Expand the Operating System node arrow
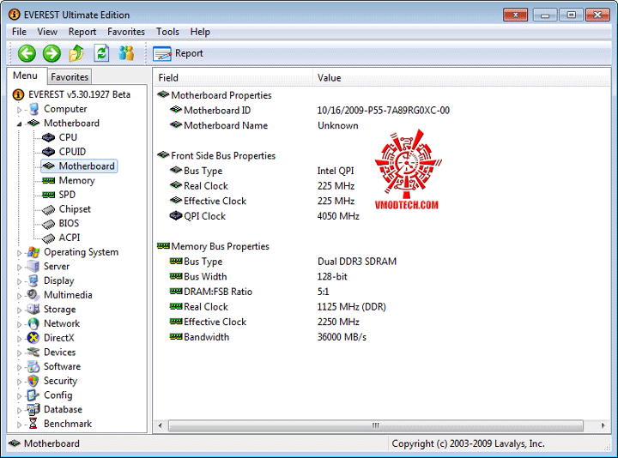The width and height of the screenshot is (618, 458). (19, 253)
